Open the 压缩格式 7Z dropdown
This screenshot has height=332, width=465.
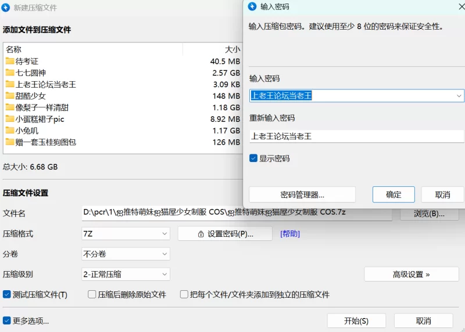(126, 233)
